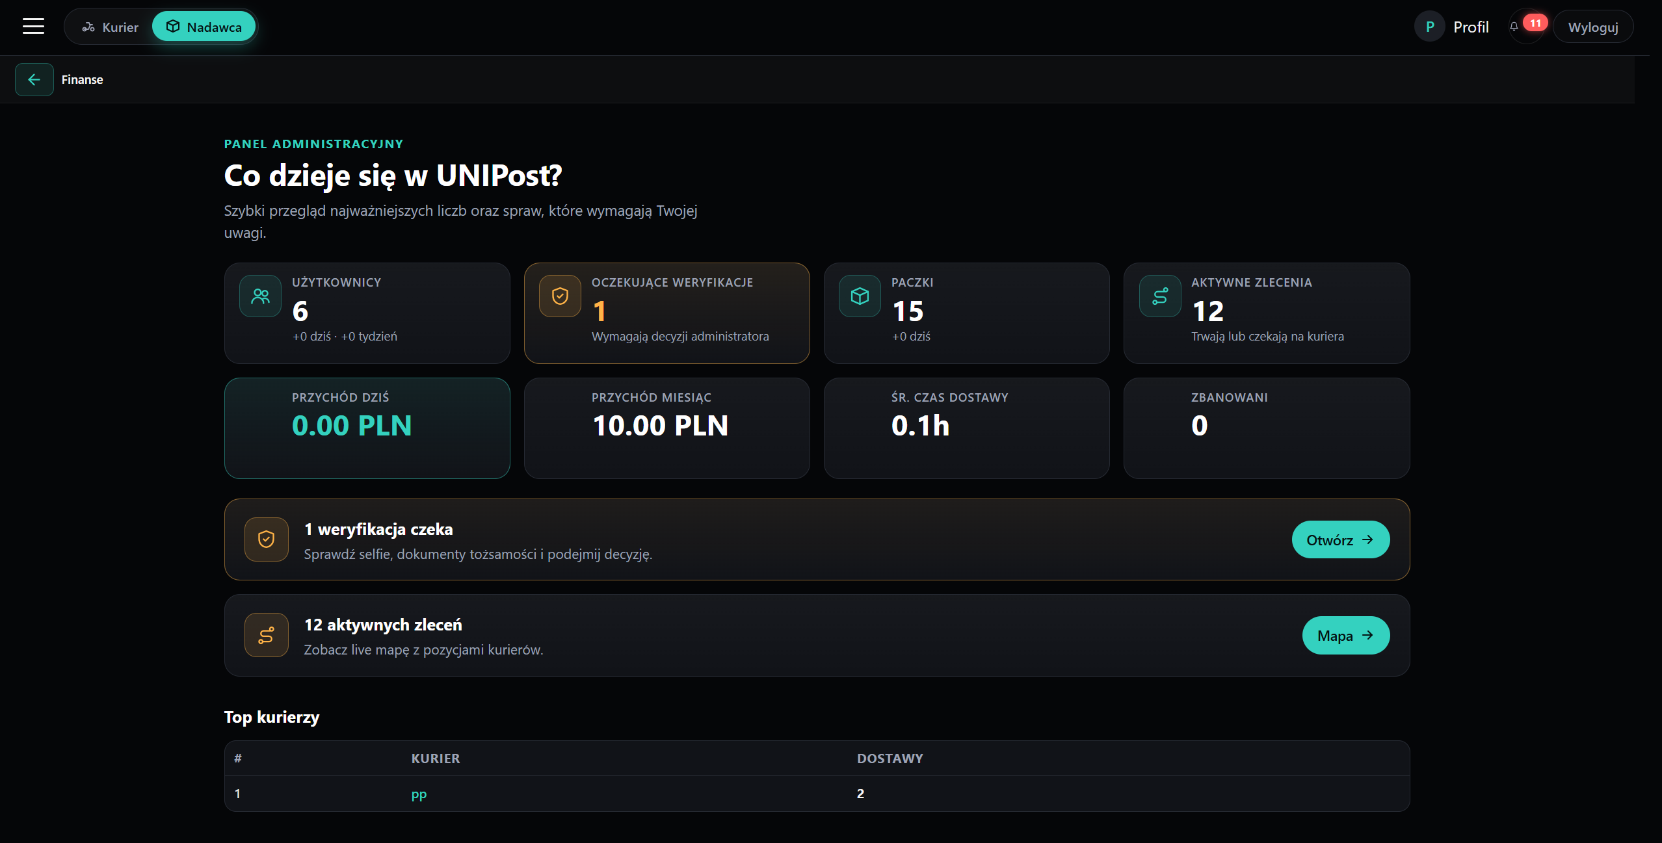Click the Przychód miesiąc value 10.00 PLN
Viewport: 1662px width, 843px height.
coord(660,426)
